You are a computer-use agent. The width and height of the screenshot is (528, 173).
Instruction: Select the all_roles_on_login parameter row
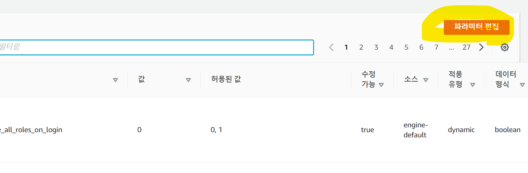[x=264, y=130]
